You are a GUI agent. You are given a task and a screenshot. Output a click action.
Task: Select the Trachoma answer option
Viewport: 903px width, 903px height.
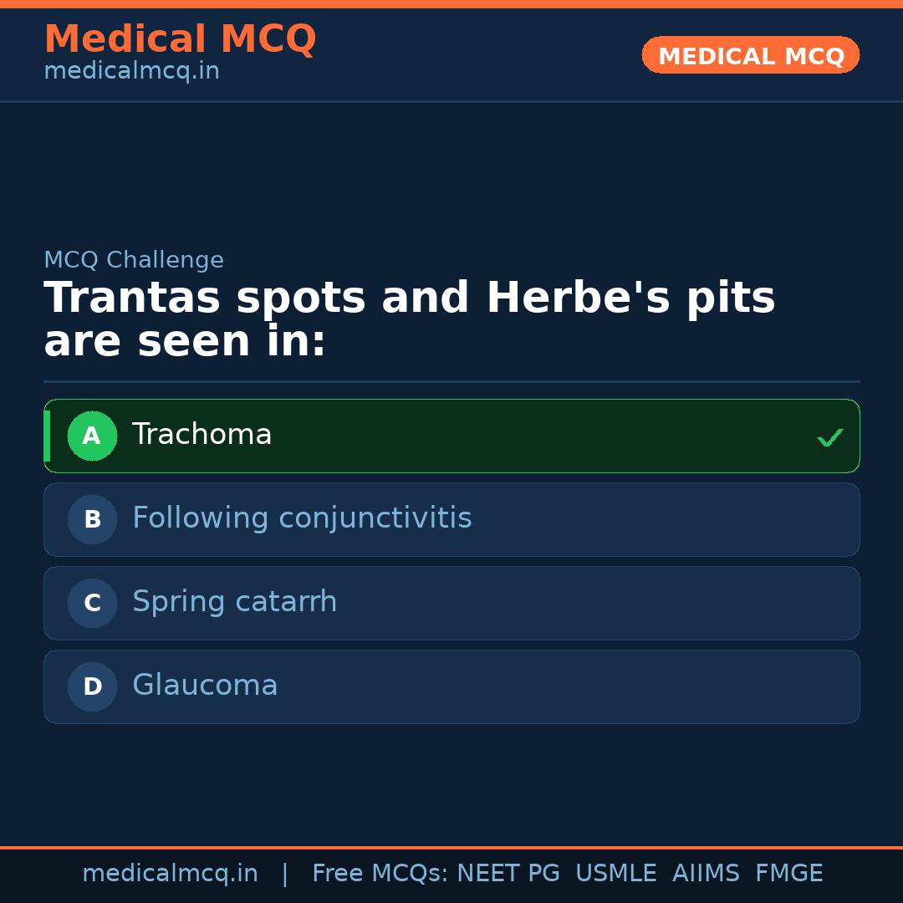click(451, 436)
